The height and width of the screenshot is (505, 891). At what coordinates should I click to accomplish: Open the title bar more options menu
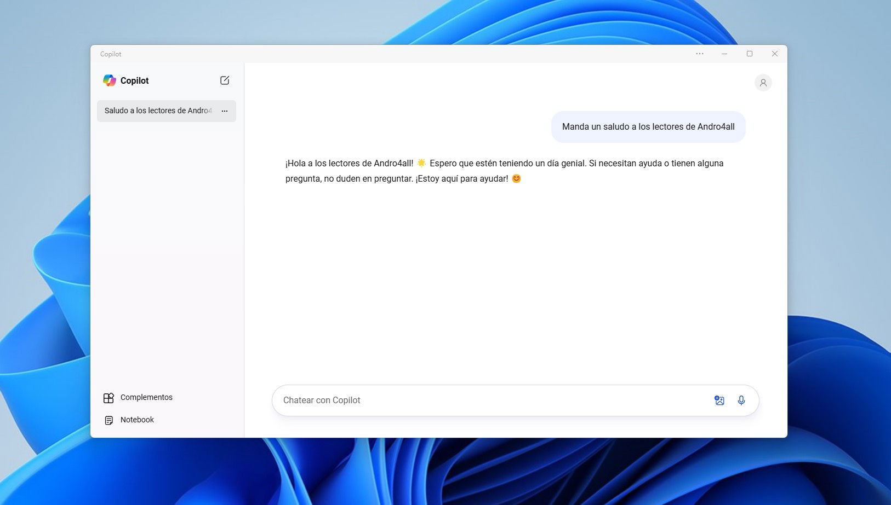coord(700,54)
